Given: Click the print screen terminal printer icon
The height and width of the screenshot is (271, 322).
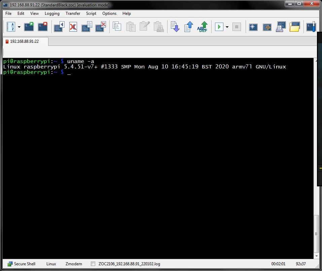Looking at the screenshot, I should pyautogui.click(x=281, y=27).
